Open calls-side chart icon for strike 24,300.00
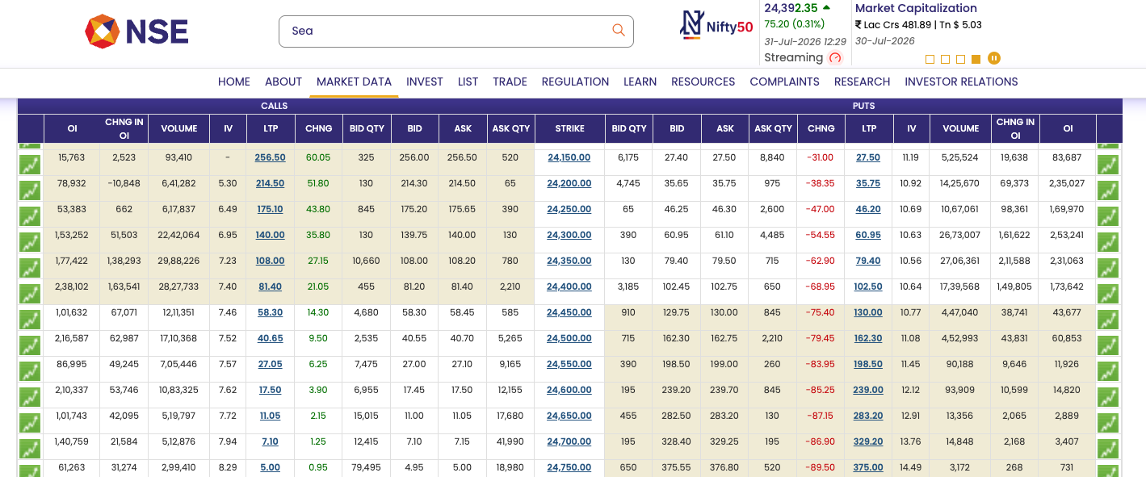Image resolution: width=1146 pixels, height=477 pixels. (30, 242)
